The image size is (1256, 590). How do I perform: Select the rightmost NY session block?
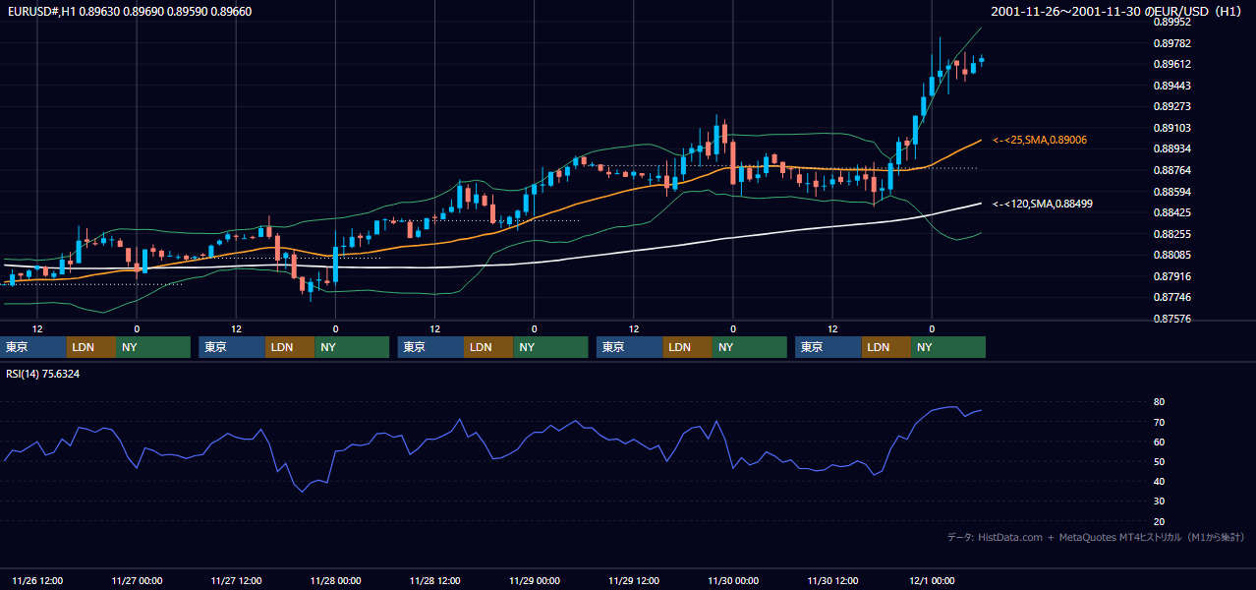(x=948, y=347)
